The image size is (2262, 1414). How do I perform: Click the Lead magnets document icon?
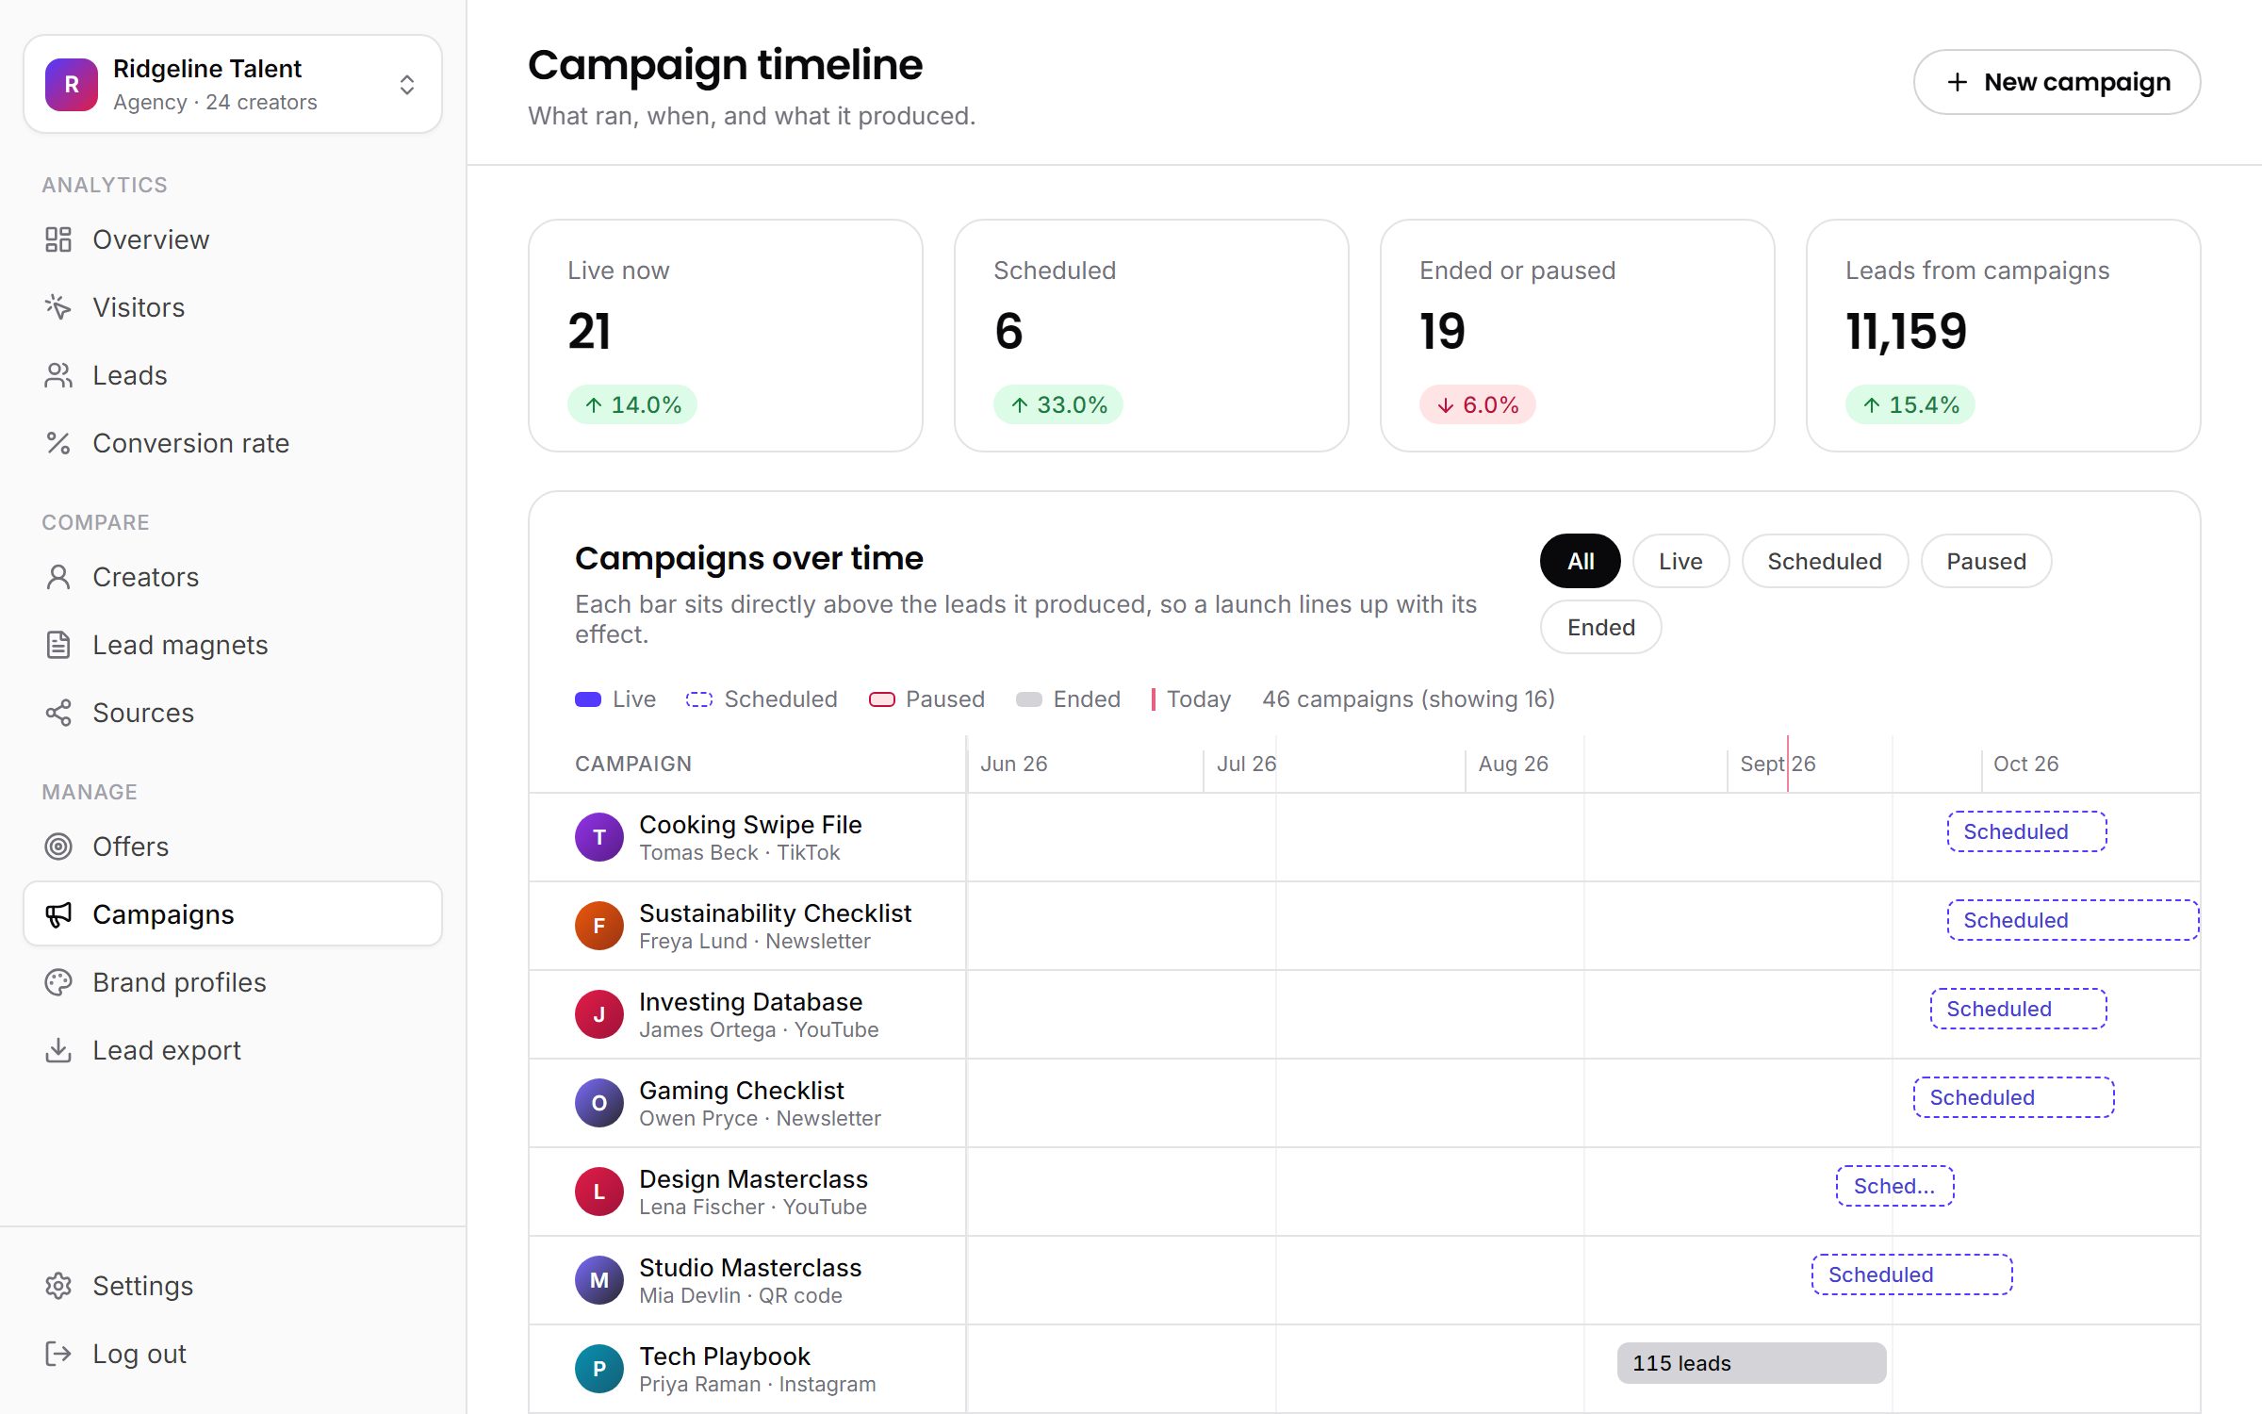click(x=58, y=645)
